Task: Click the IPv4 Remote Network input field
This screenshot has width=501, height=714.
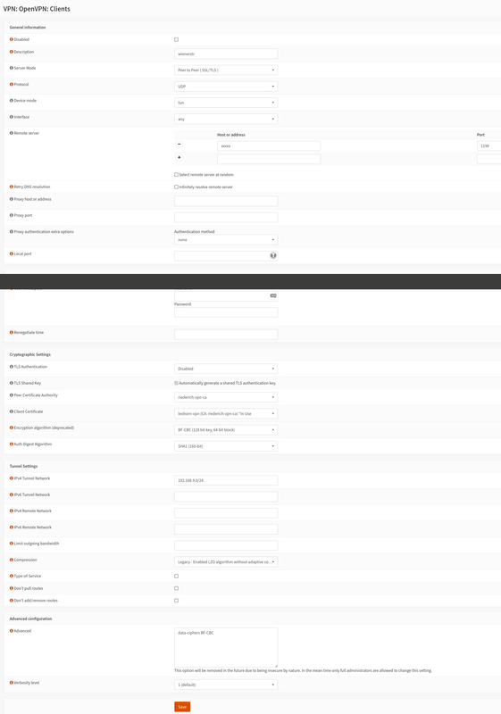Action: pos(226,512)
